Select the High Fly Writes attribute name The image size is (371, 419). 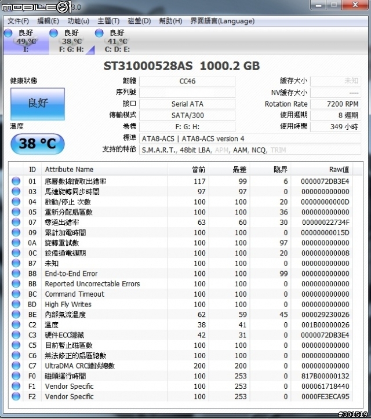click(x=68, y=304)
